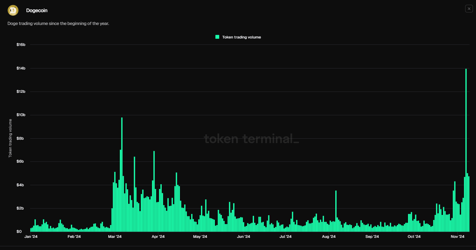Select the Jan '24 axis label
Image resolution: width=476 pixels, height=250 pixels.
pyautogui.click(x=31, y=237)
